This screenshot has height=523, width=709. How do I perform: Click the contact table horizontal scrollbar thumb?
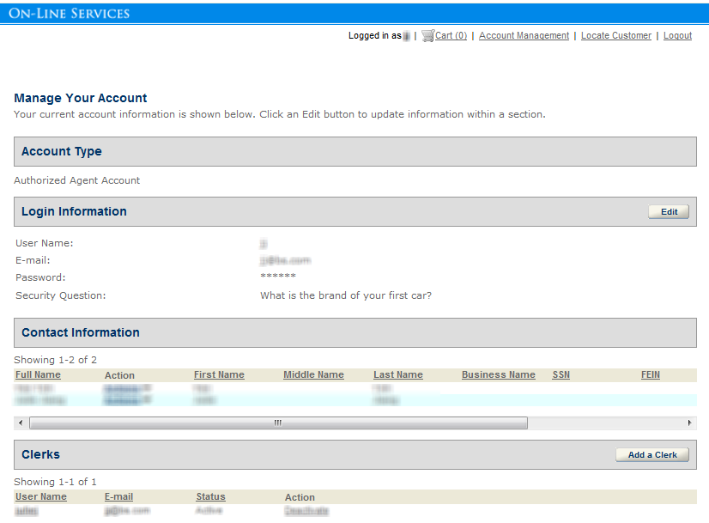(278, 423)
